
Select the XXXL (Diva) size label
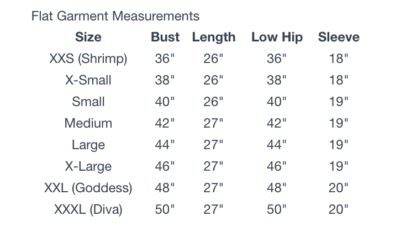tap(88, 209)
